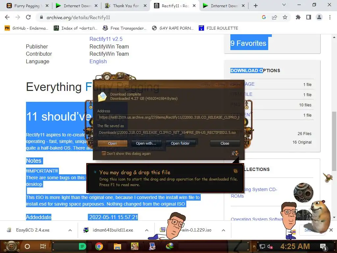The width and height of the screenshot is (337, 253).
Task: Open the network tray icon
Action: click(x=262, y=246)
